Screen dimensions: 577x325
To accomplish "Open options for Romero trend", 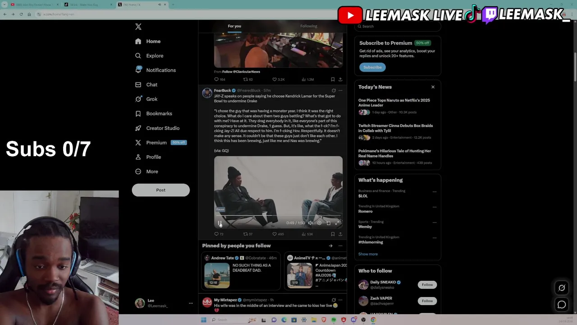I will tap(435, 207).
